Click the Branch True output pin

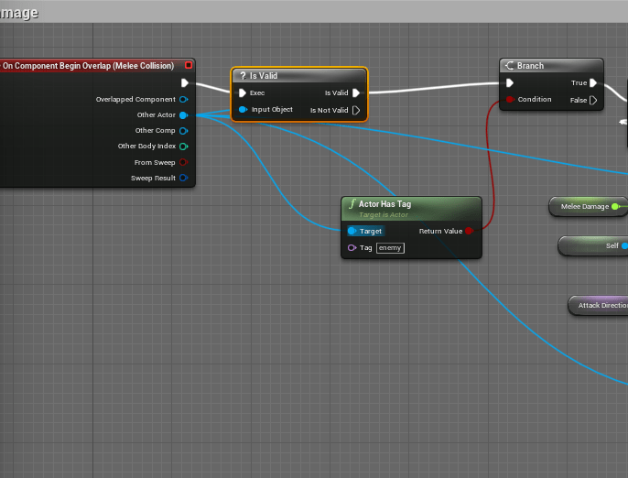tap(593, 83)
